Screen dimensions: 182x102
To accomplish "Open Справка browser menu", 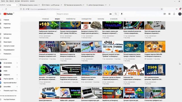I will 32,1.
